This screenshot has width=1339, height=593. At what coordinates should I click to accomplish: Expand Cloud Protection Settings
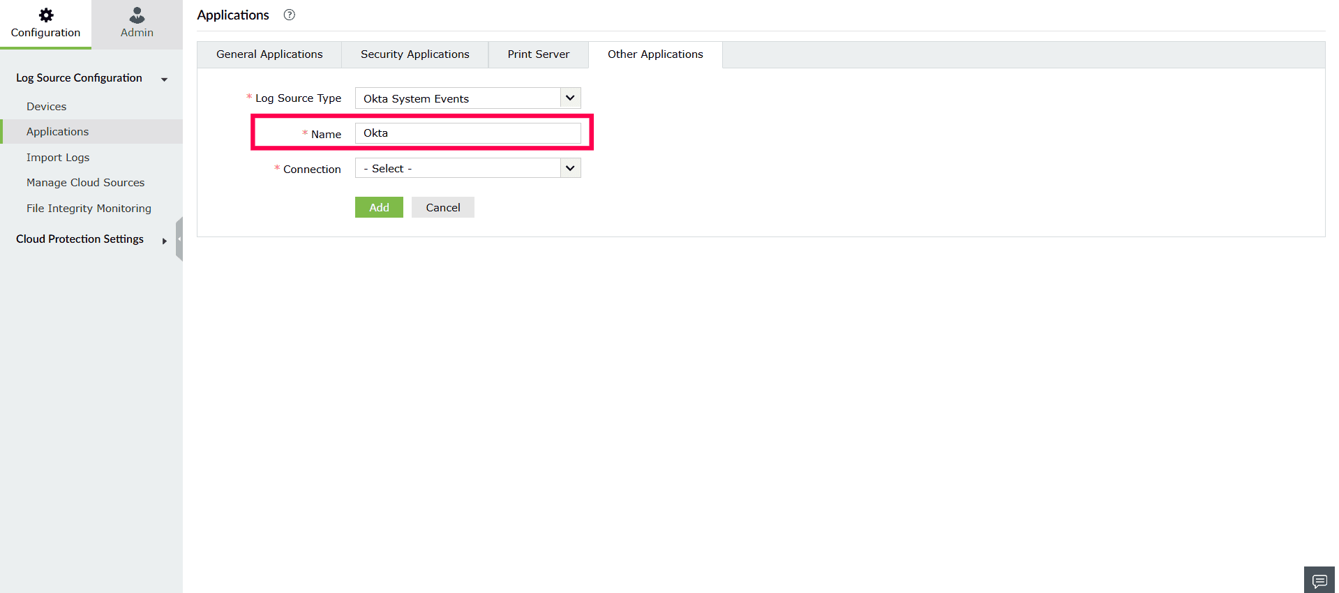pos(91,239)
